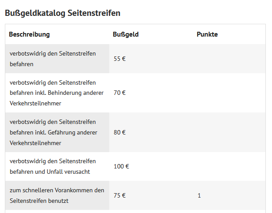Select the description mentioning "Unfall verusacht"
This screenshot has height=213, width=272.
point(53,167)
